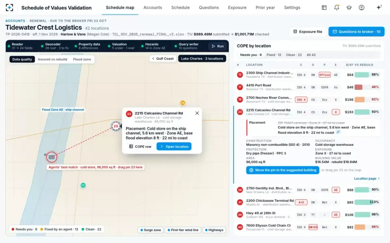Click map pin 21

pos(183,103)
